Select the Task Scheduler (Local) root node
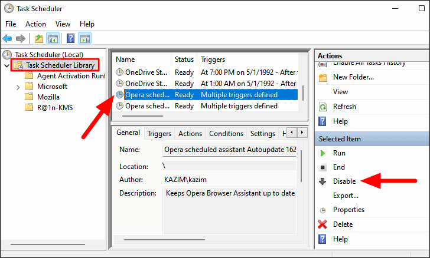This screenshot has height=258, width=430. (x=49, y=55)
